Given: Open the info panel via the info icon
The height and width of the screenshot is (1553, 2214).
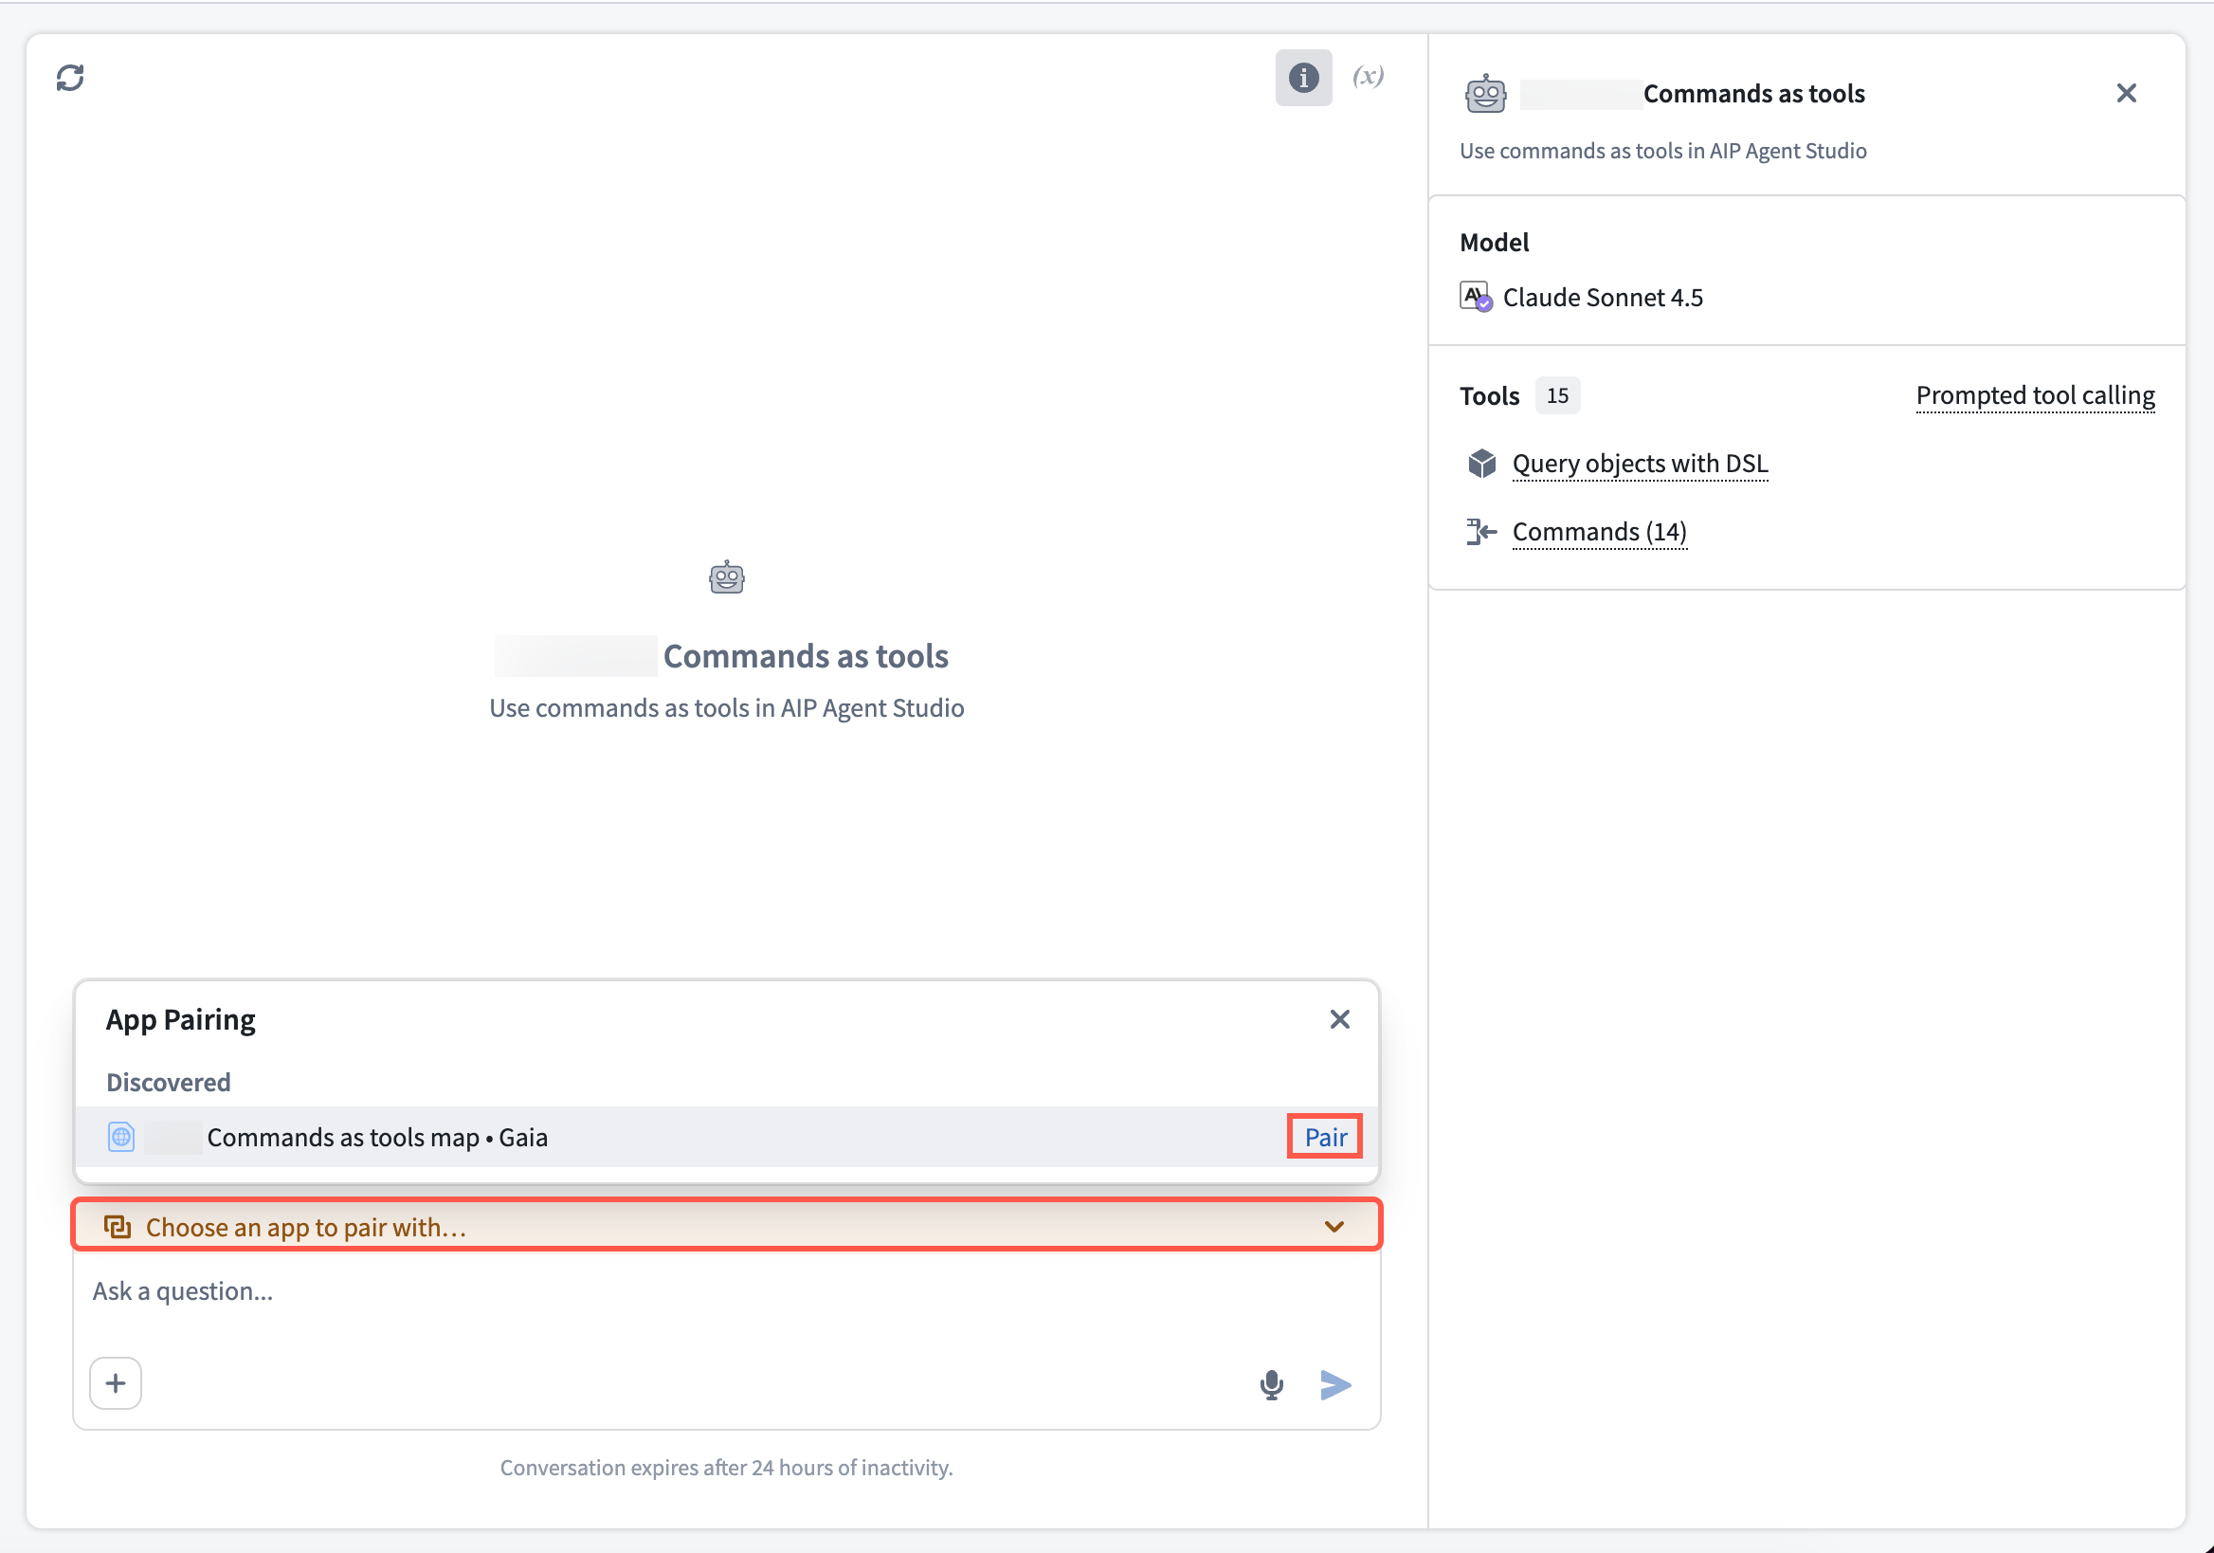Looking at the screenshot, I should click(1303, 77).
